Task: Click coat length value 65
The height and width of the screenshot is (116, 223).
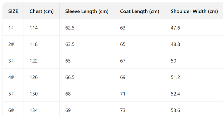Action: coord(123,44)
